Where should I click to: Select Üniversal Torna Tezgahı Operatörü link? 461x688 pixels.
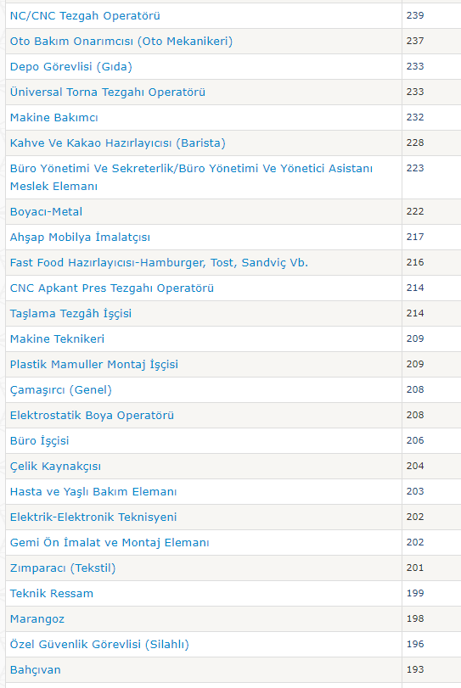click(x=108, y=92)
